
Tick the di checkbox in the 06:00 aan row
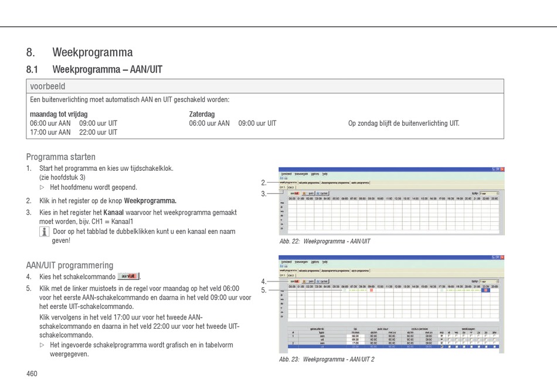tap(449, 336)
